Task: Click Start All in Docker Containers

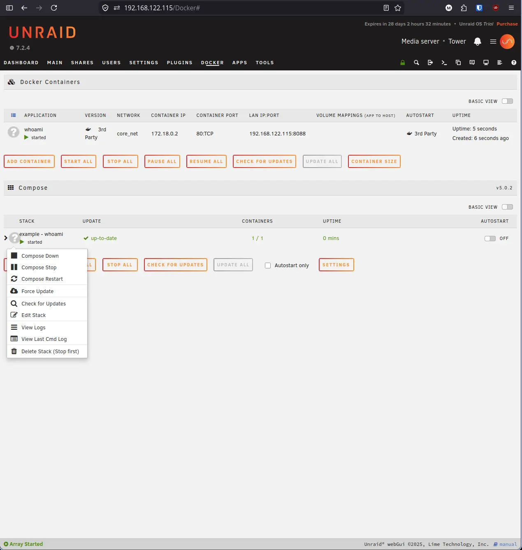Action: [x=78, y=161]
